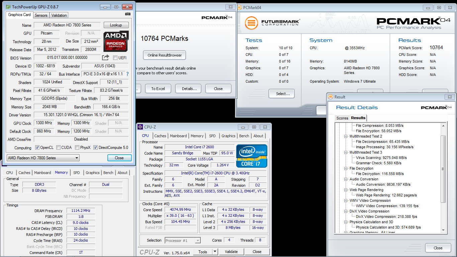Toggle the DirectCompute 5.0 checkbox
This screenshot has height=257, width=457.
[x=96, y=148]
